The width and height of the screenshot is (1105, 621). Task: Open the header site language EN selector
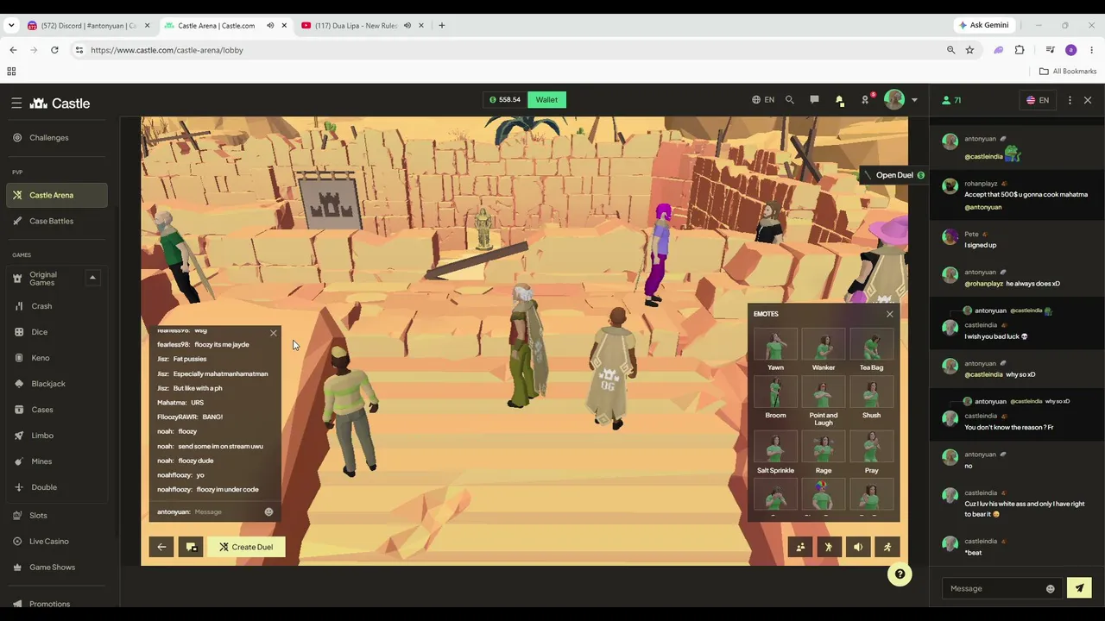[x=763, y=100]
